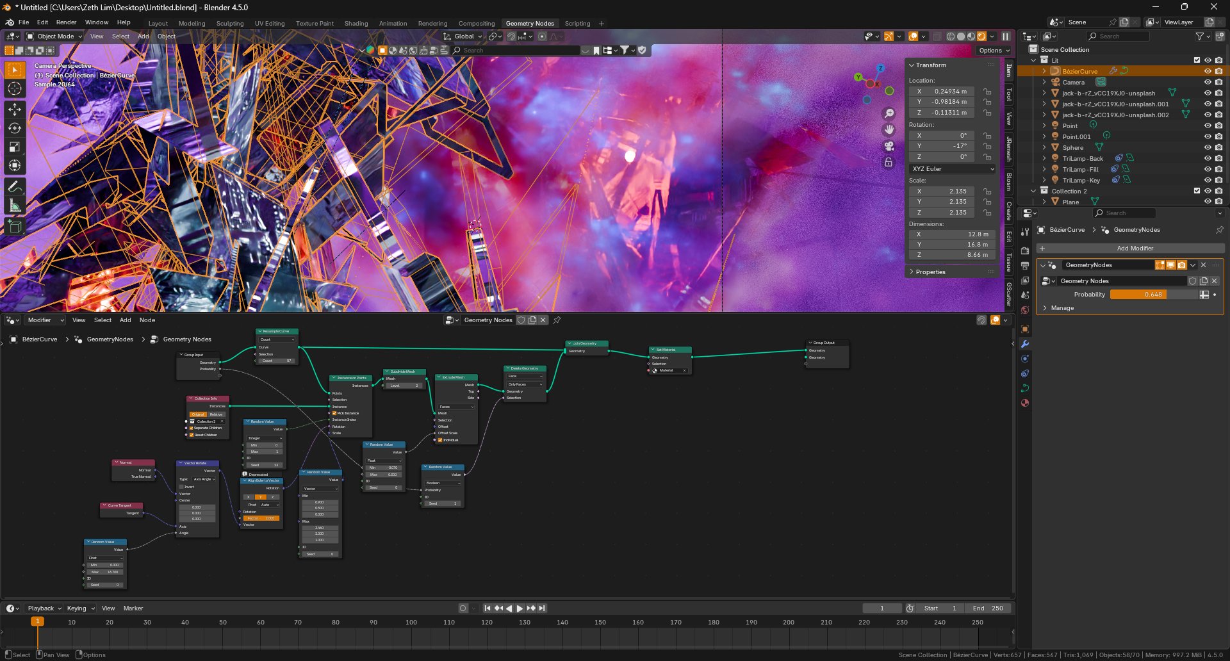Open the Object Mode dropdown
This screenshot has width=1230, height=661.
[x=54, y=37]
